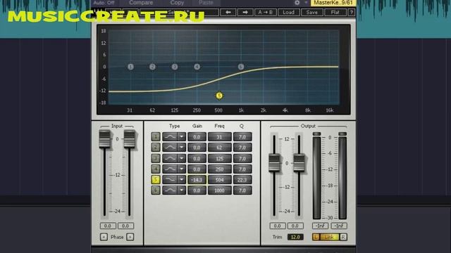Click band 1 gain field 0.0

click(197, 137)
